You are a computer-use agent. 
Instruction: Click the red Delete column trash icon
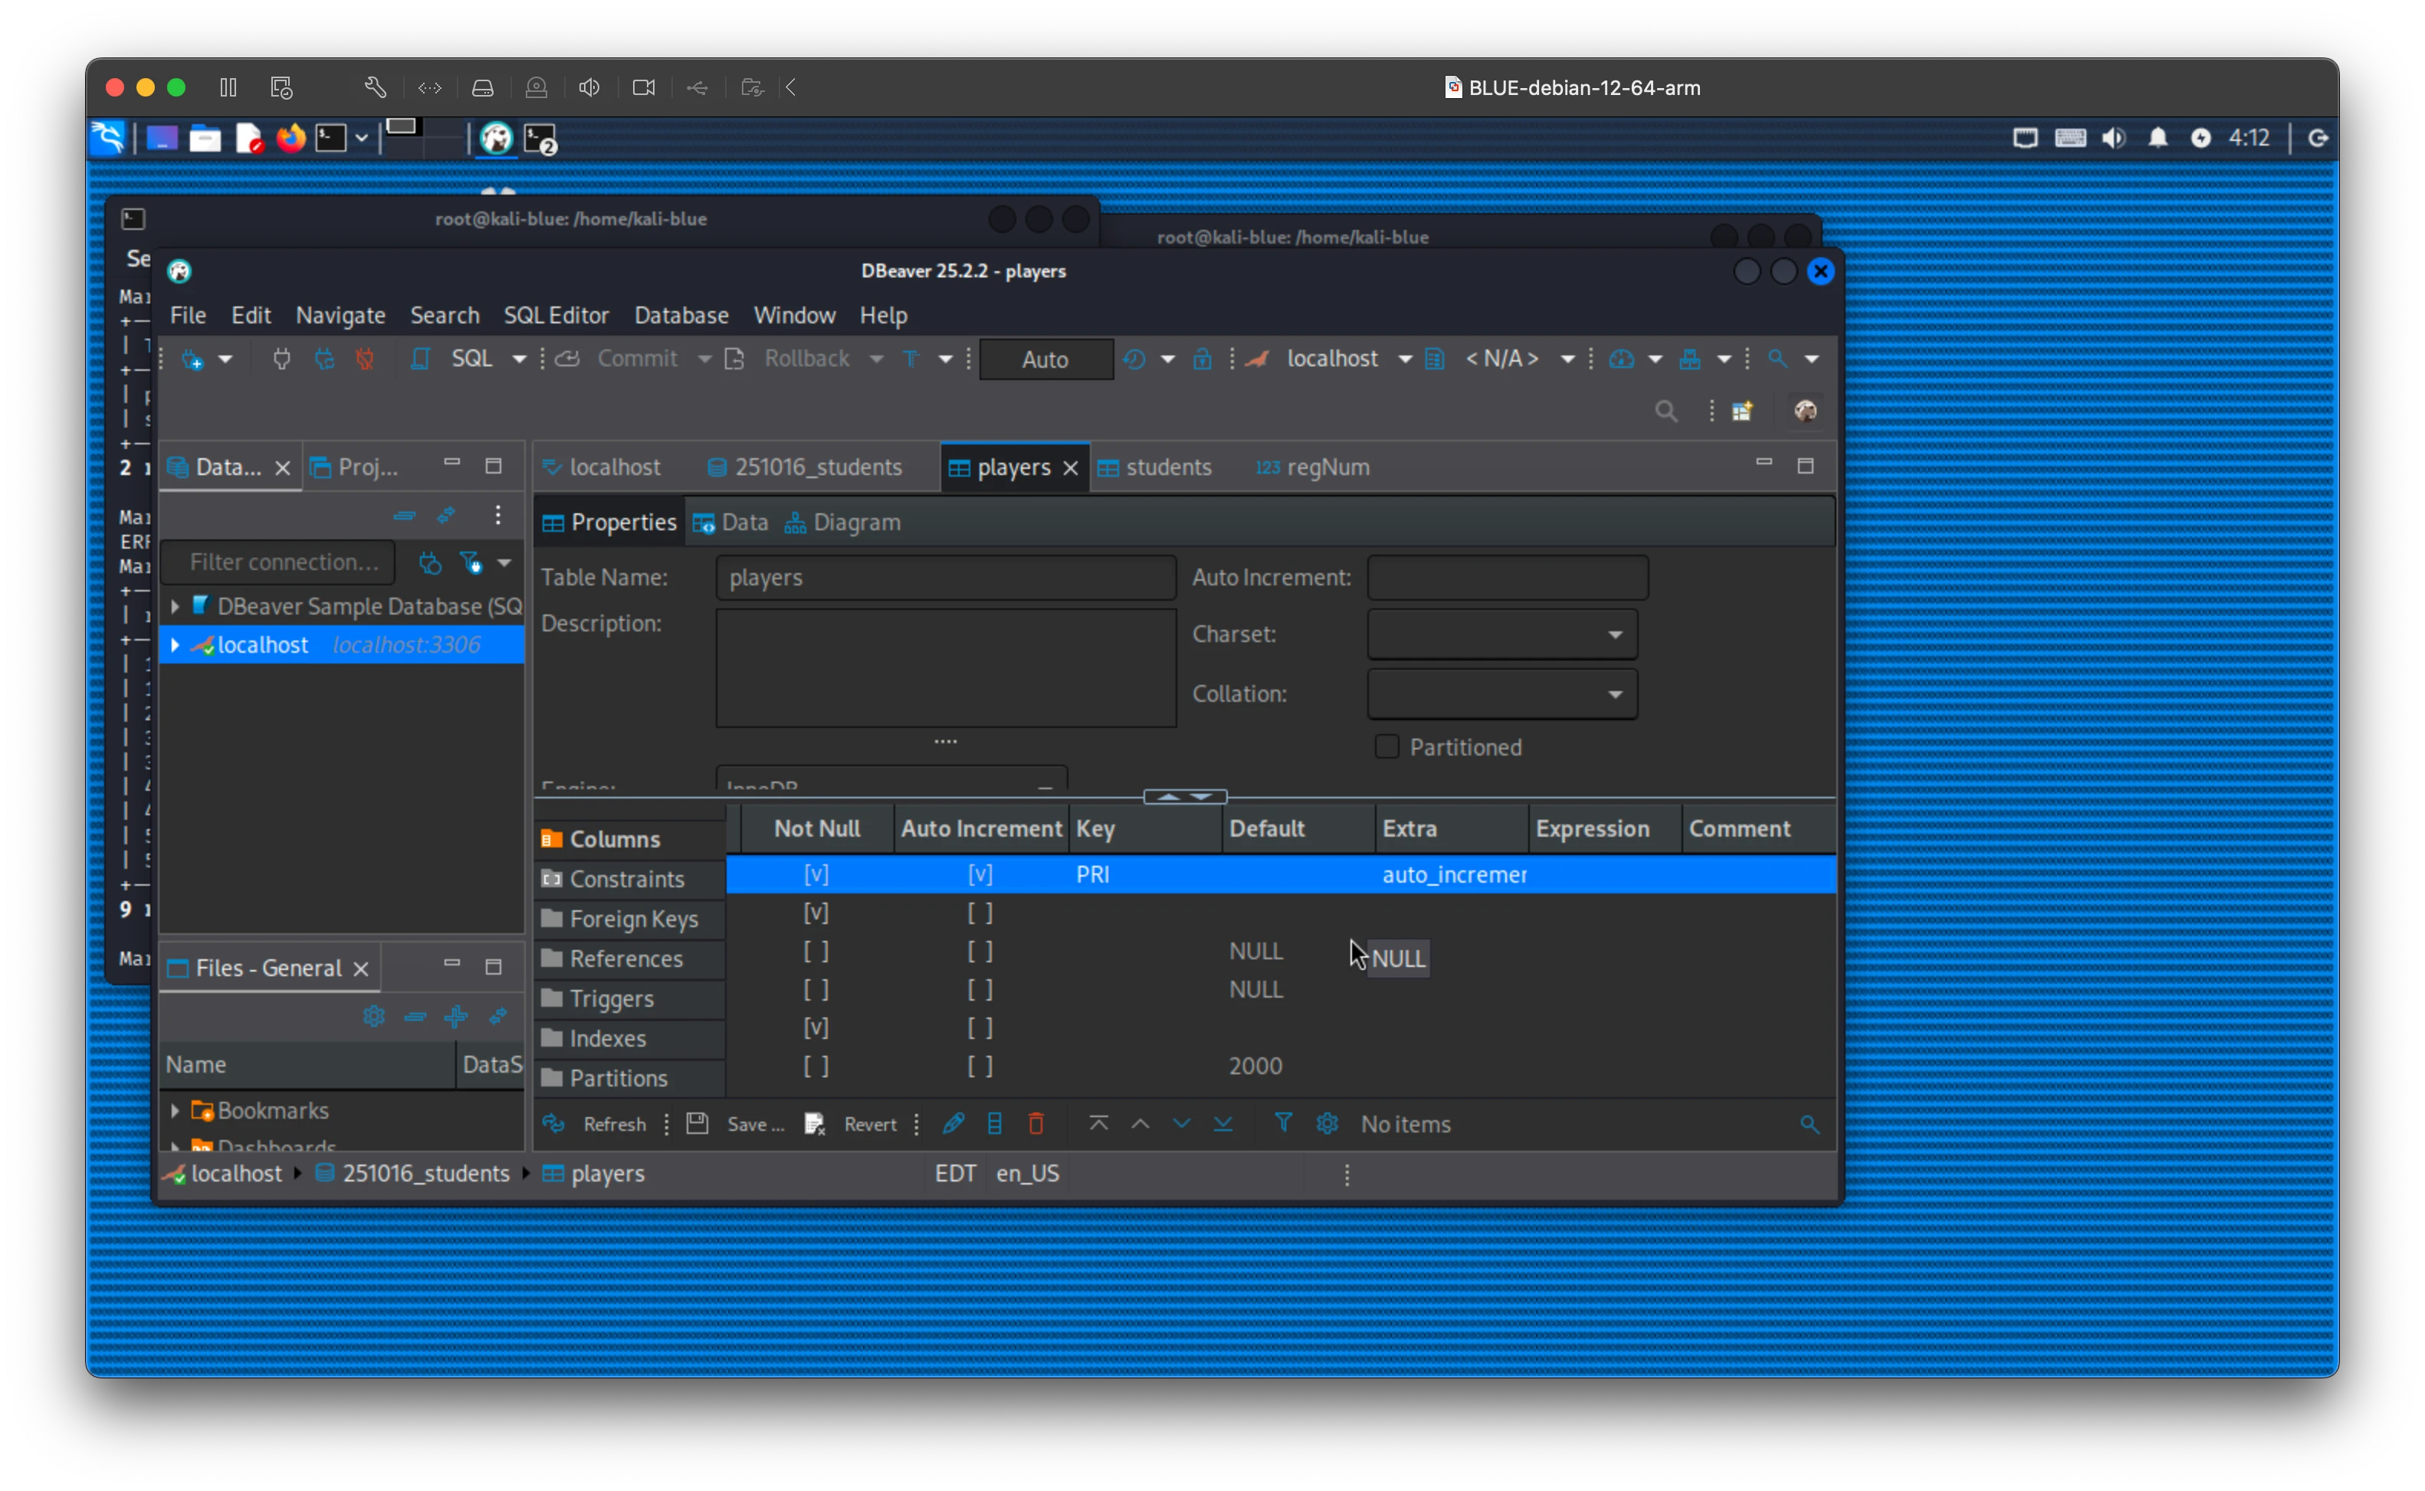pos(1035,1124)
